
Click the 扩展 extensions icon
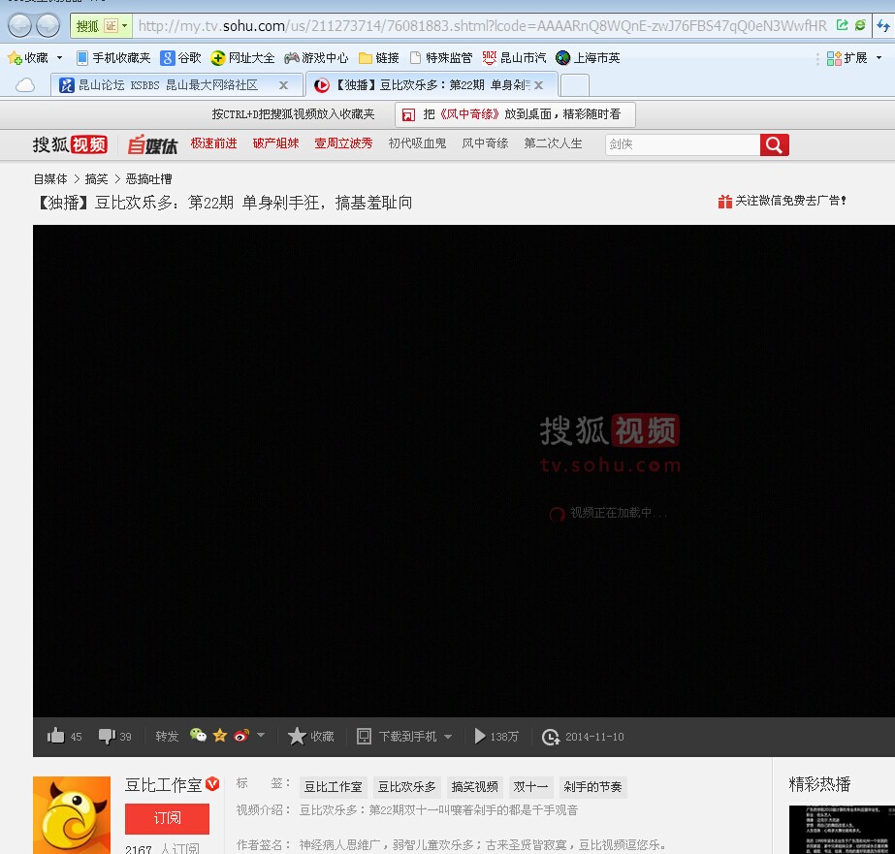(x=834, y=57)
